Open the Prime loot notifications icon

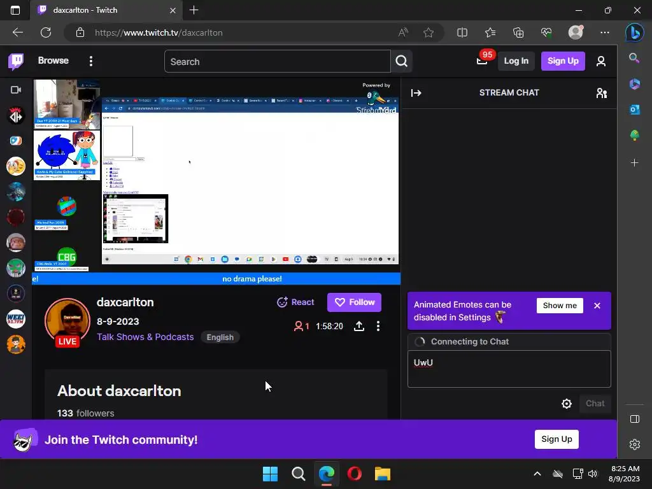click(482, 61)
